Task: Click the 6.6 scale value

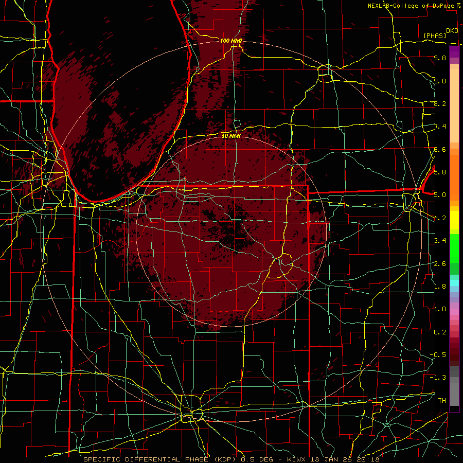Action: tap(440, 149)
